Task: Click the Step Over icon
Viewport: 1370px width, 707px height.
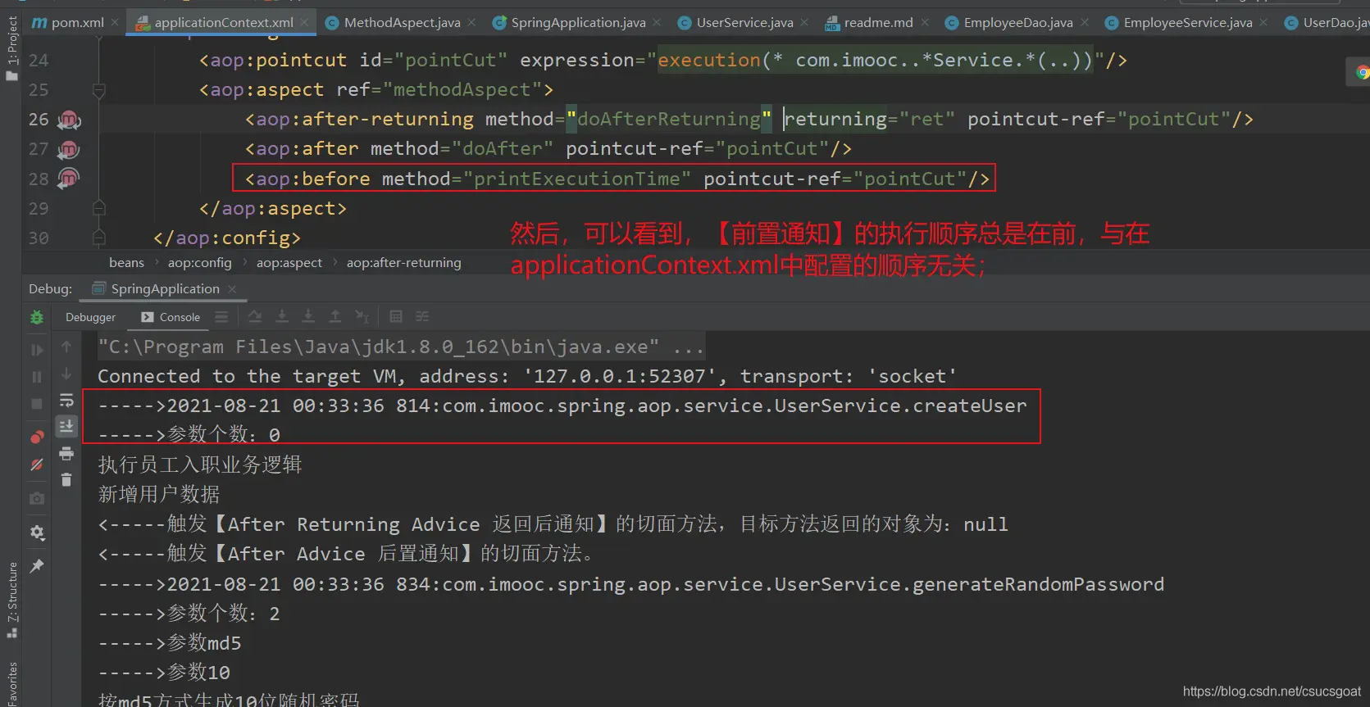Action: click(282, 316)
